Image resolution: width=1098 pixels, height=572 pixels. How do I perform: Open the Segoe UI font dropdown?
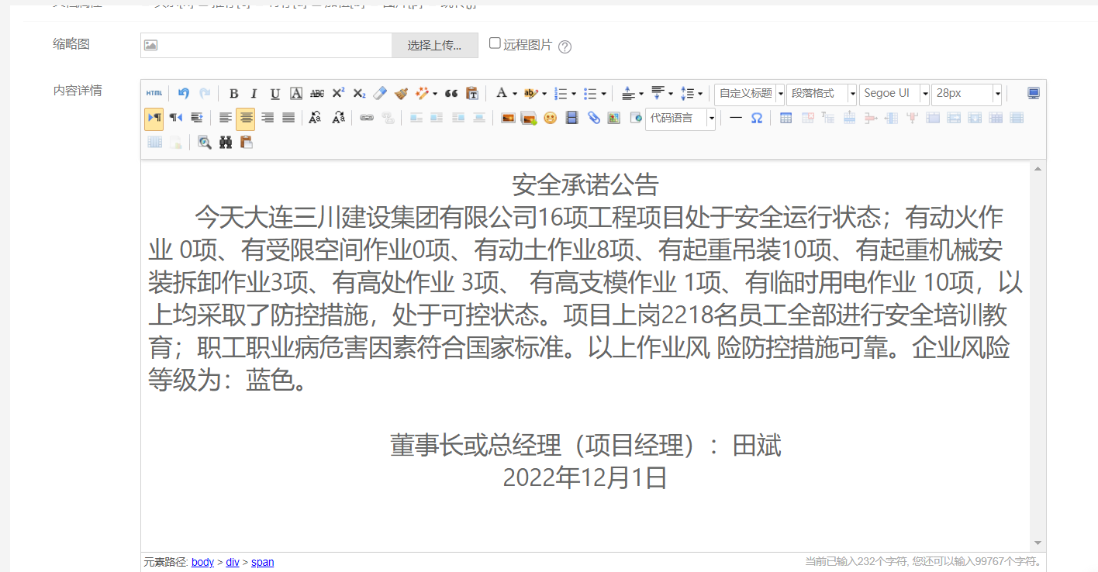pos(894,94)
